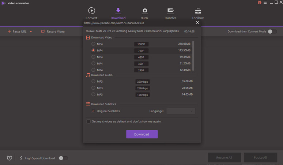The width and height of the screenshot is (283, 165).
Task: Click the Pause All button
Action: coord(260,158)
